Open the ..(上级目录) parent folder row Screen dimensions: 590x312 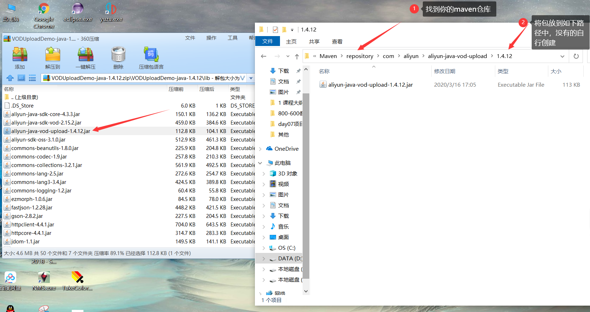coord(129,97)
